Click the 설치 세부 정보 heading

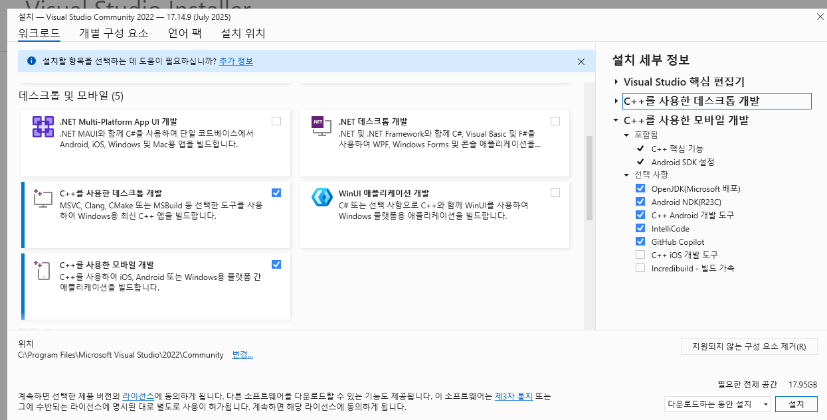[651, 60]
